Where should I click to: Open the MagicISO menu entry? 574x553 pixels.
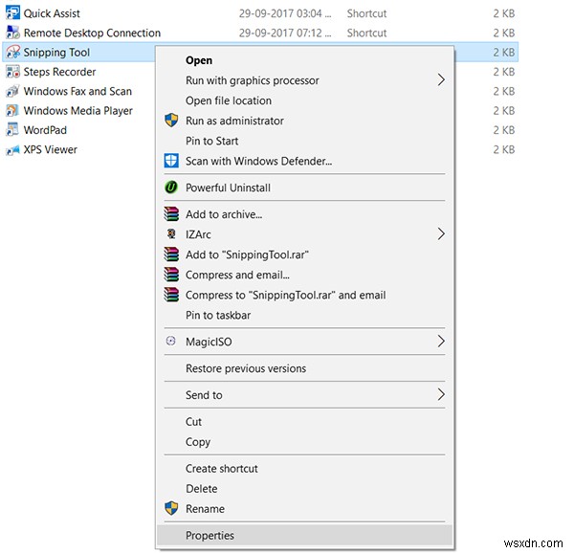304,342
